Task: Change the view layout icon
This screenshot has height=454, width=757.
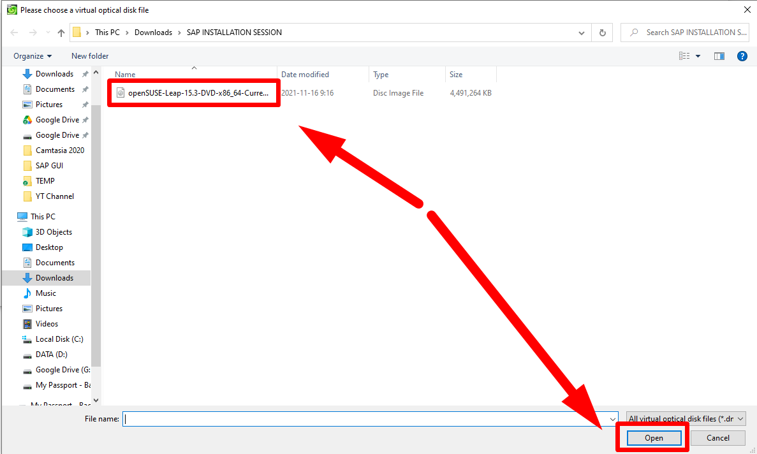Action: 684,56
